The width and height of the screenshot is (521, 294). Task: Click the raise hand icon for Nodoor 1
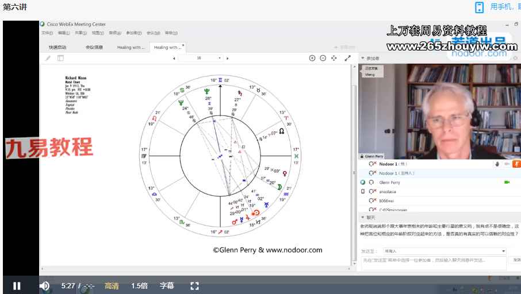(x=497, y=164)
